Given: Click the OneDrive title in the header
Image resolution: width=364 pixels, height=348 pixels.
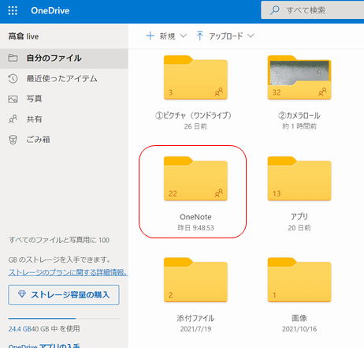Looking at the screenshot, I should pyautogui.click(x=50, y=10).
